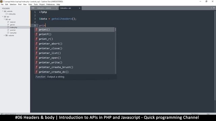Collapse the top website folder
216x121 pixels.
pos(3,11)
